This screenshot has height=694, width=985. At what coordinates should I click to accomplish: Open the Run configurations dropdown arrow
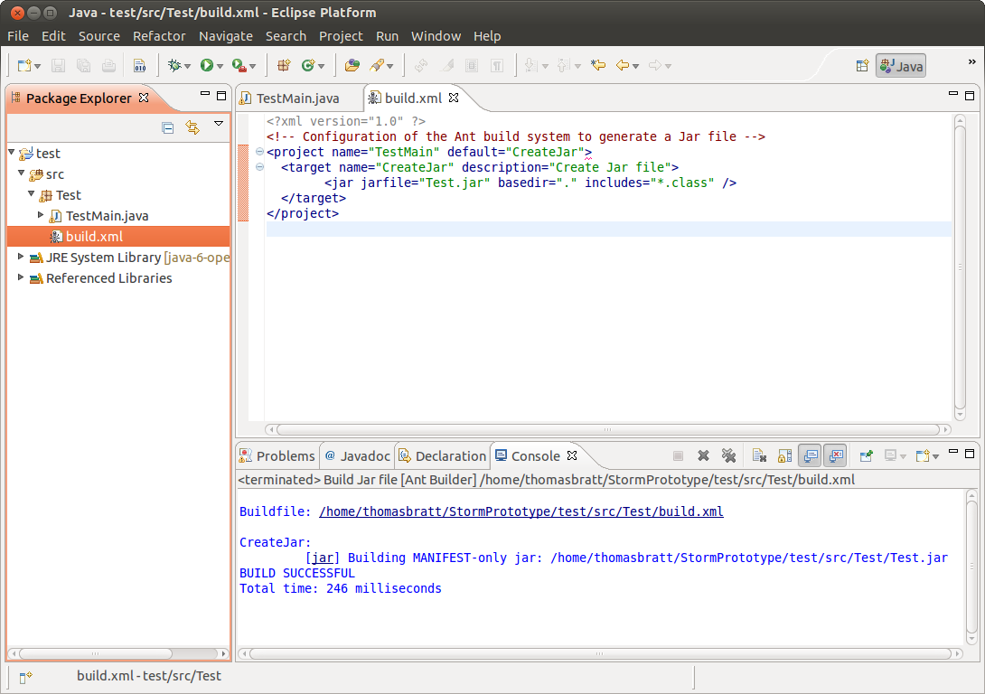tap(220, 66)
